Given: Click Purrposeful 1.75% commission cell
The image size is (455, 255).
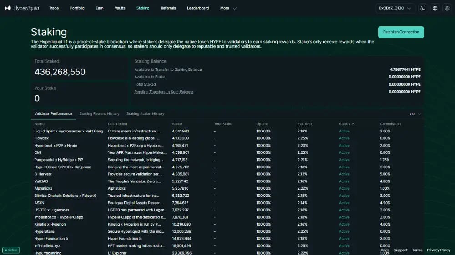Looking at the screenshot, I should point(385,160).
